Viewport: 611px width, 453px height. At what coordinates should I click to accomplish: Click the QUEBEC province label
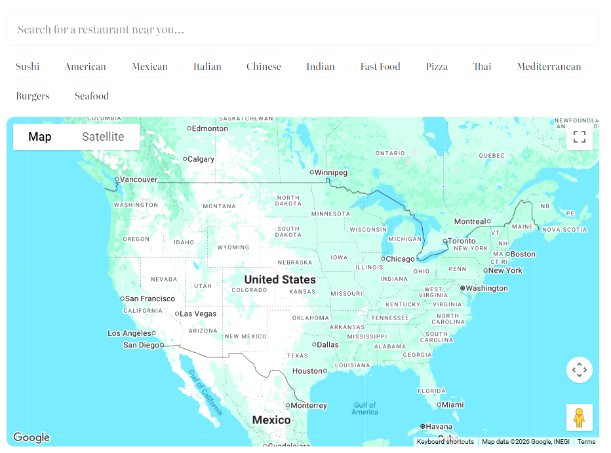(492, 156)
